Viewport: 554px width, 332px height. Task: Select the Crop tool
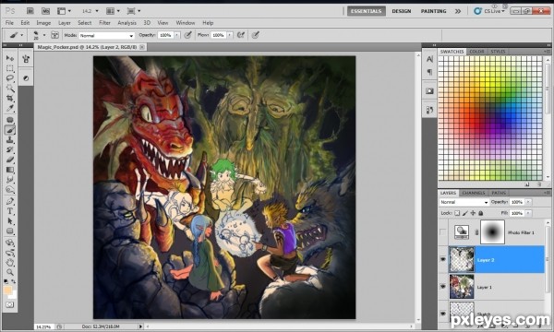(x=10, y=99)
